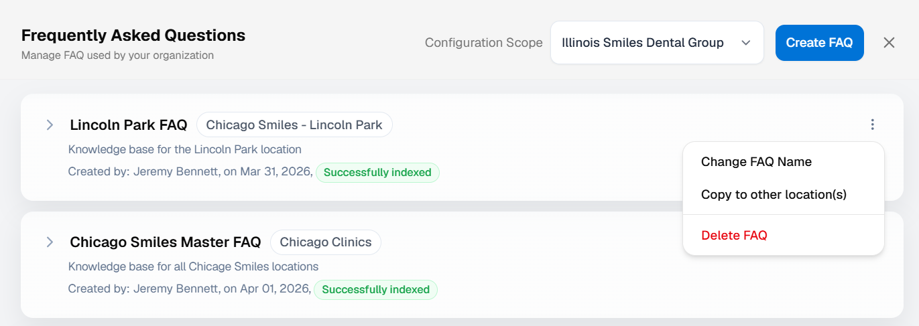Click the Lincoln Park knowledge base description
This screenshot has width=919, height=326.
[x=185, y=149]
